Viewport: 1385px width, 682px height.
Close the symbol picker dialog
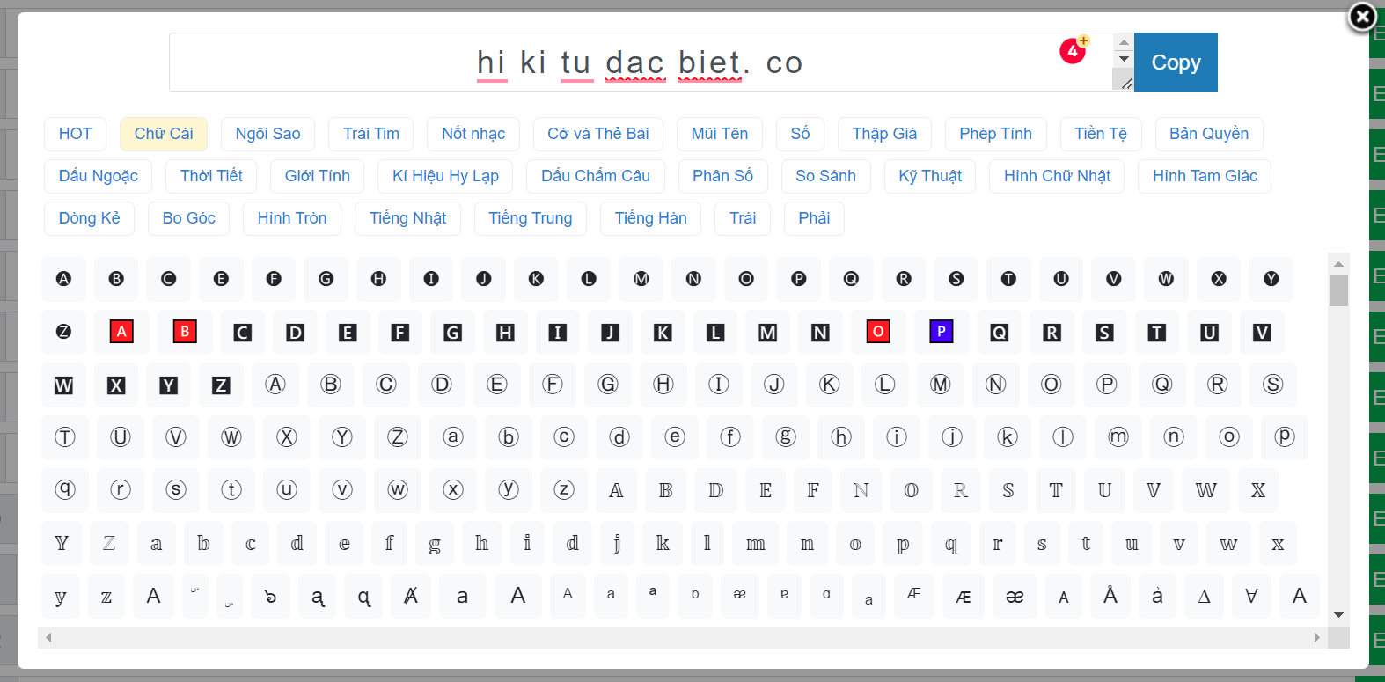(1362, 16)
